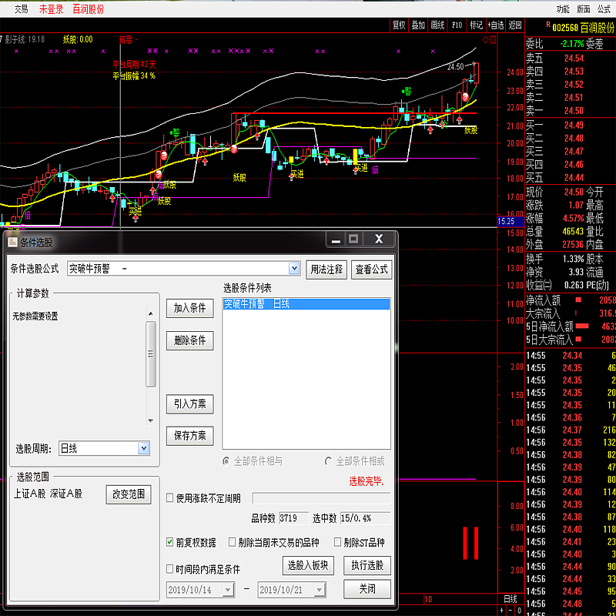Uncheck the 前复权数据 checkbox
The image size is (616, 616).
coord(169,542)
